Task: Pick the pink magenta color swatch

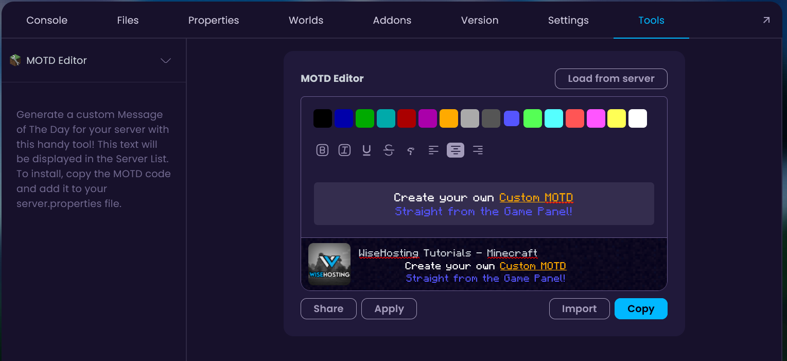Action: (596, 118)
